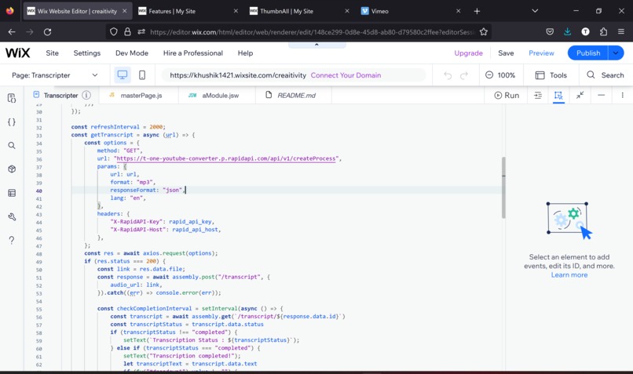
Task: Toggle the properties and events panel icon
Action: (x=558, y=96)
